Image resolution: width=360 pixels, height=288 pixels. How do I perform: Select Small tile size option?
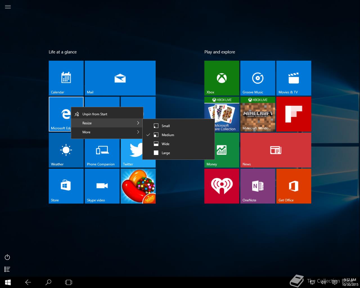[x=166, y=126]
